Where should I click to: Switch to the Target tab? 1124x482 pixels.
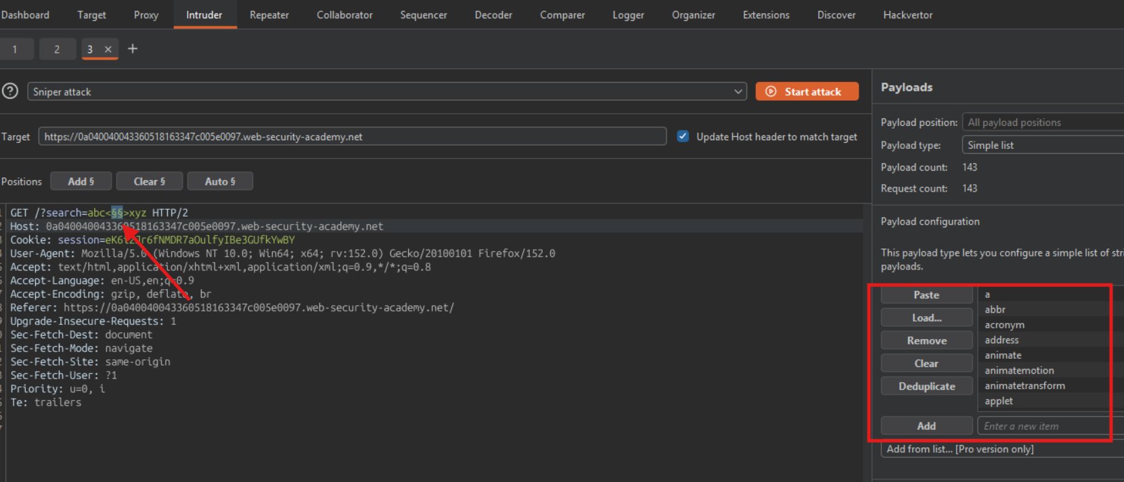pyautogui.click(x=91, y=15)
